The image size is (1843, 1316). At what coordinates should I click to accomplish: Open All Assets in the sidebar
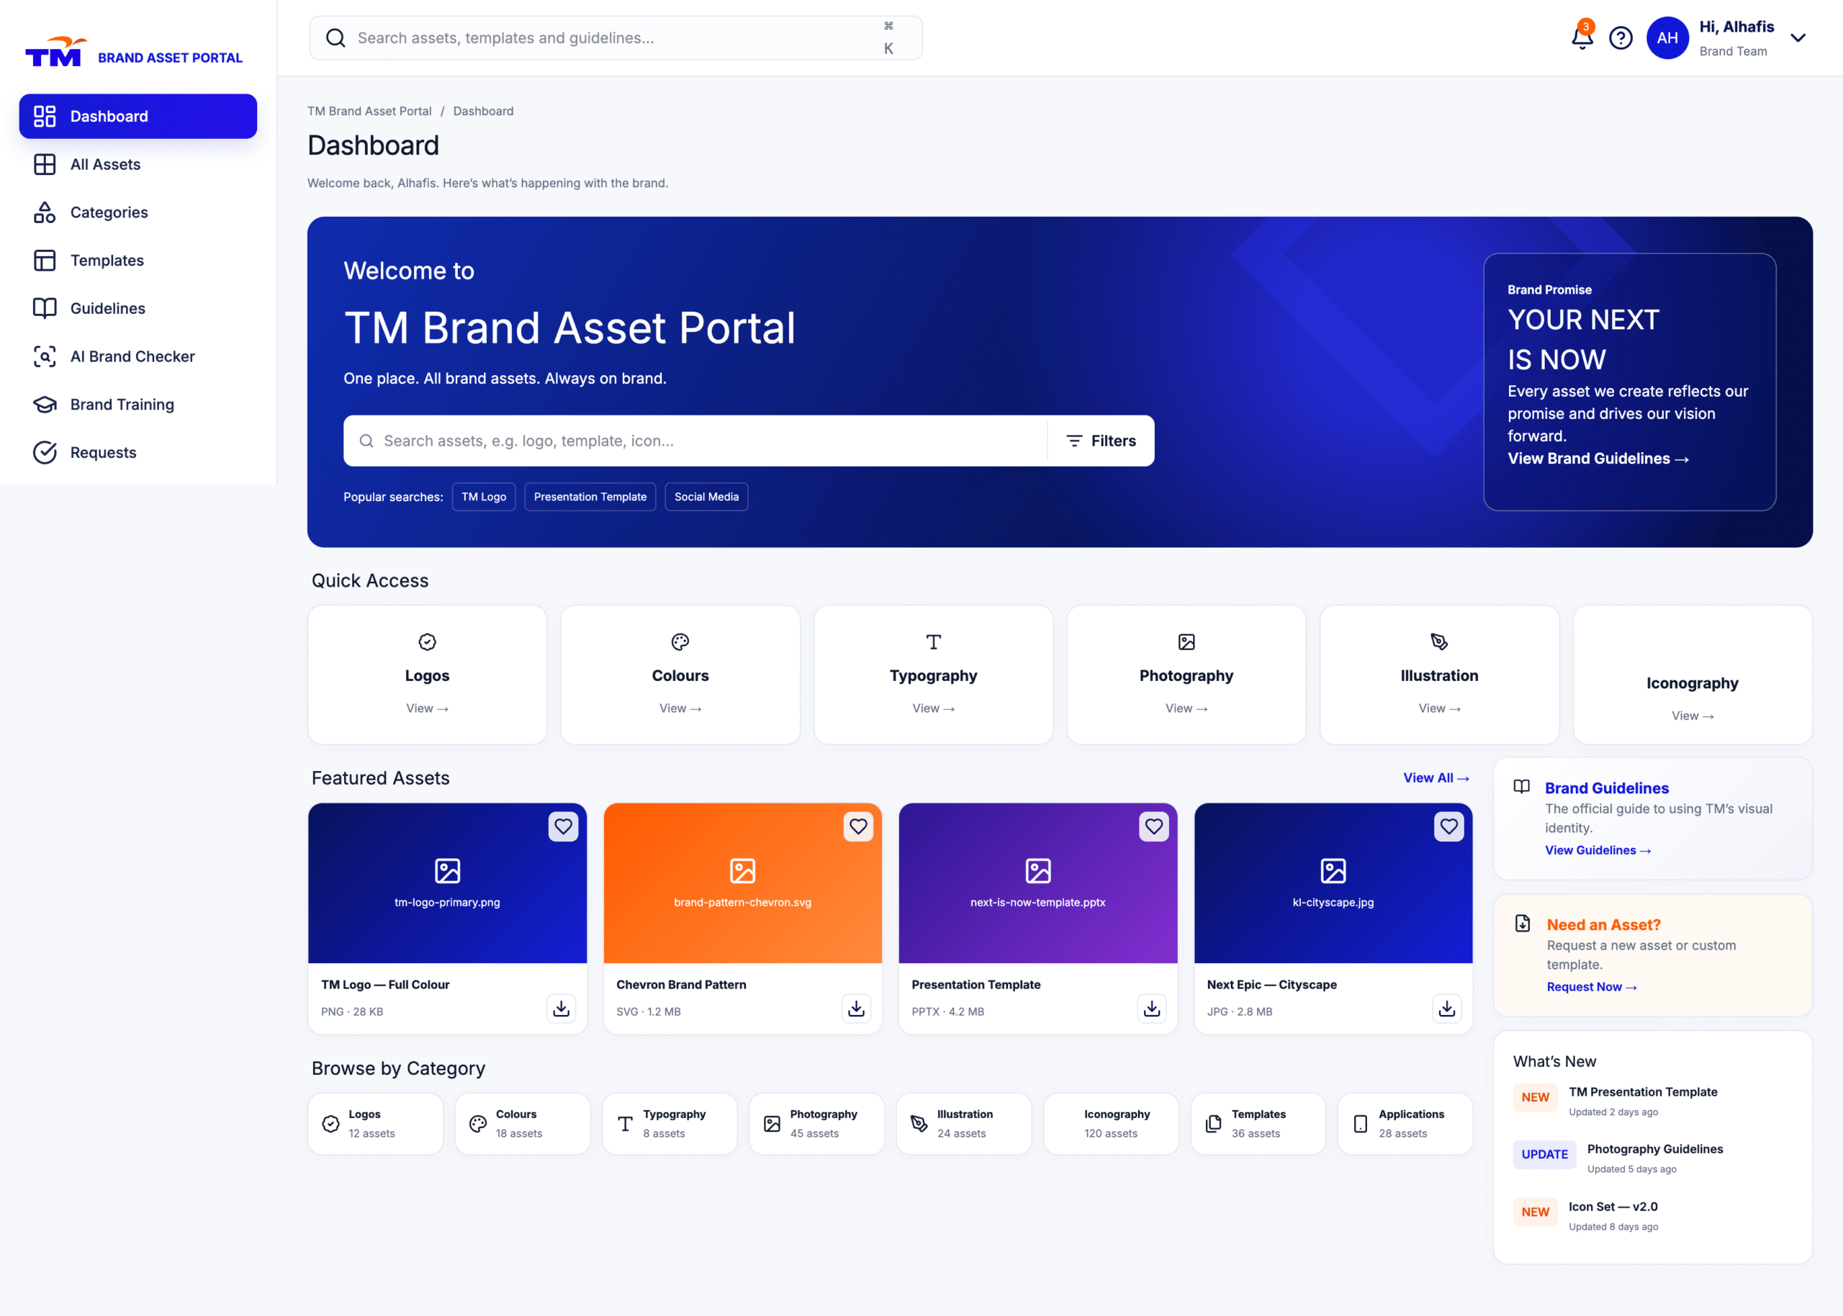pos(138,164)
